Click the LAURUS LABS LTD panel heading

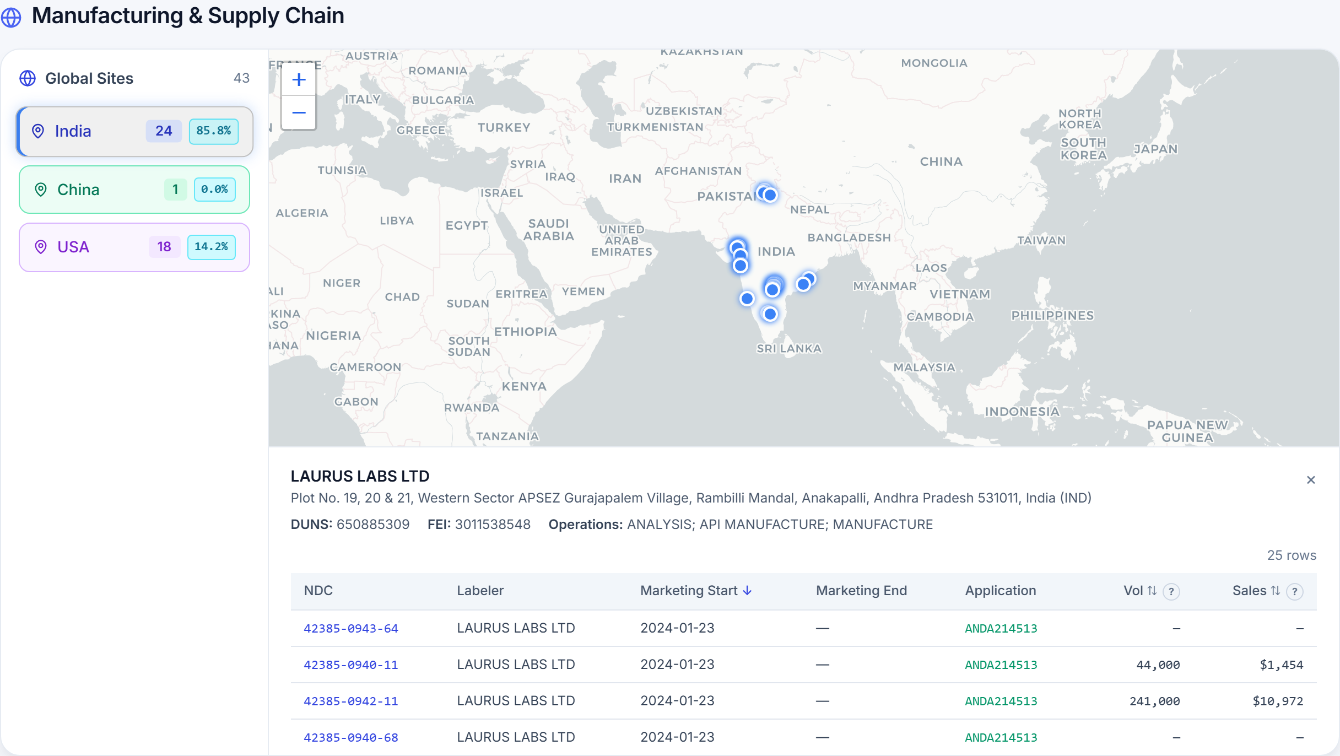tap(360, 476)
